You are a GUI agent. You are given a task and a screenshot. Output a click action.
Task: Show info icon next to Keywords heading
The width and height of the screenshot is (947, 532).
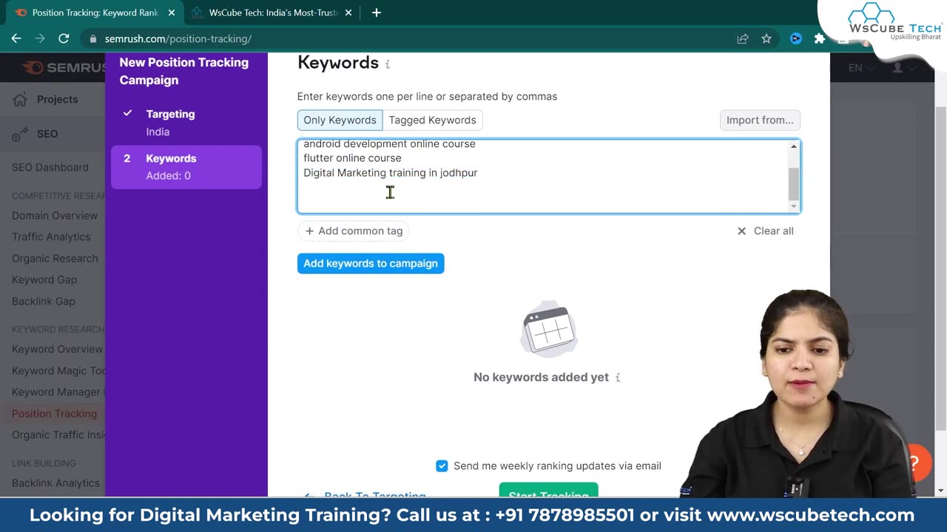pos(387,64)
